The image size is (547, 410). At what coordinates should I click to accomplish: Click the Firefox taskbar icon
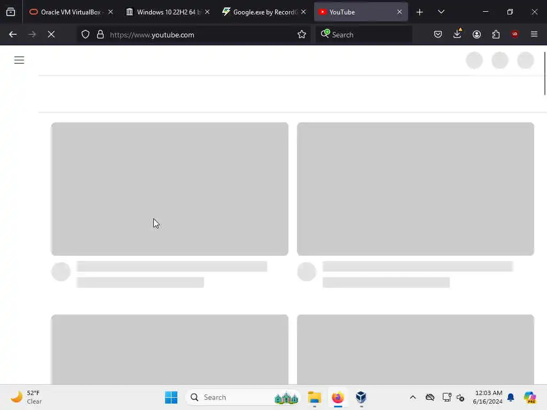[338, 397]
